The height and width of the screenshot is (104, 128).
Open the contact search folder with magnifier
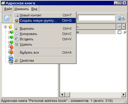(11, 57)
